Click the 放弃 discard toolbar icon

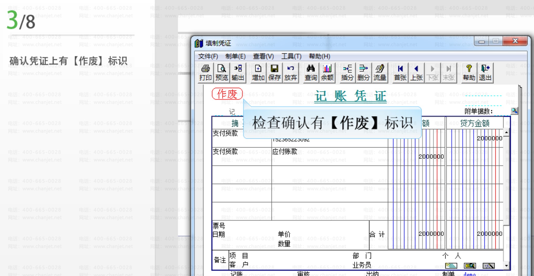[x=290, y=73]
